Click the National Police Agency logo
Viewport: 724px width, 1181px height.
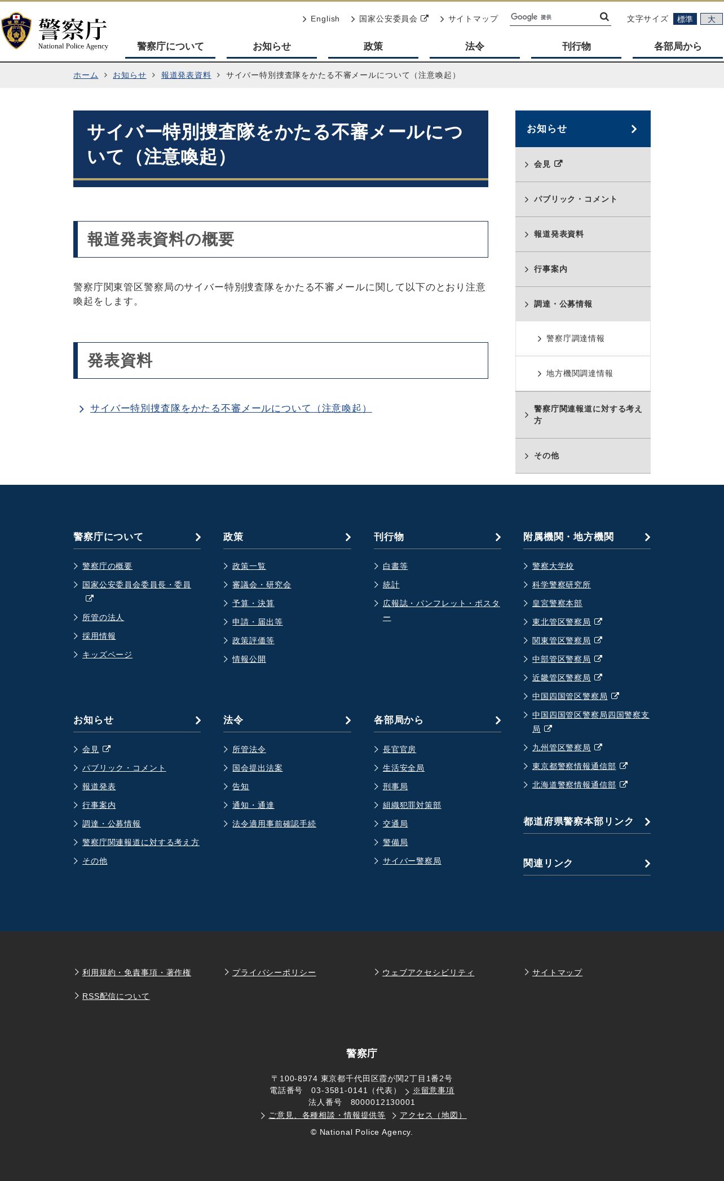point(55,31)
